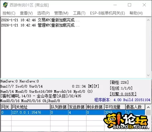Click the [刷怪:226] status label

pos(119,82)
